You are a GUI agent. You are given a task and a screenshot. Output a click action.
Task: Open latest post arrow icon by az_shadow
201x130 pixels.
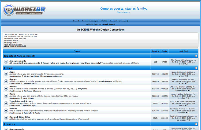click(x=189, y=120)
